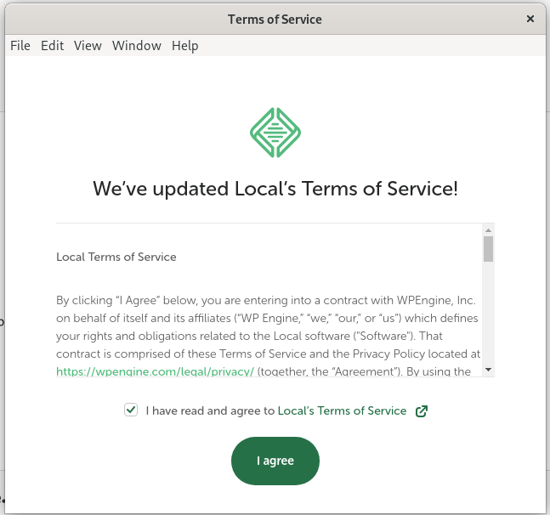Click the terms text scrollbar thumb

tap(488, 248)
